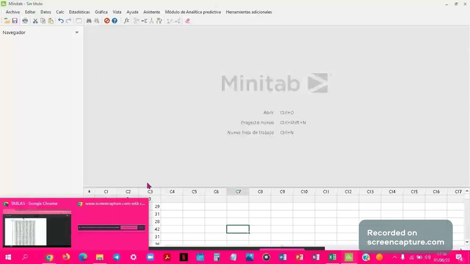The image size is (470, 264).
Task: Click cell containing value 42
Action: [x=155, y=229]
